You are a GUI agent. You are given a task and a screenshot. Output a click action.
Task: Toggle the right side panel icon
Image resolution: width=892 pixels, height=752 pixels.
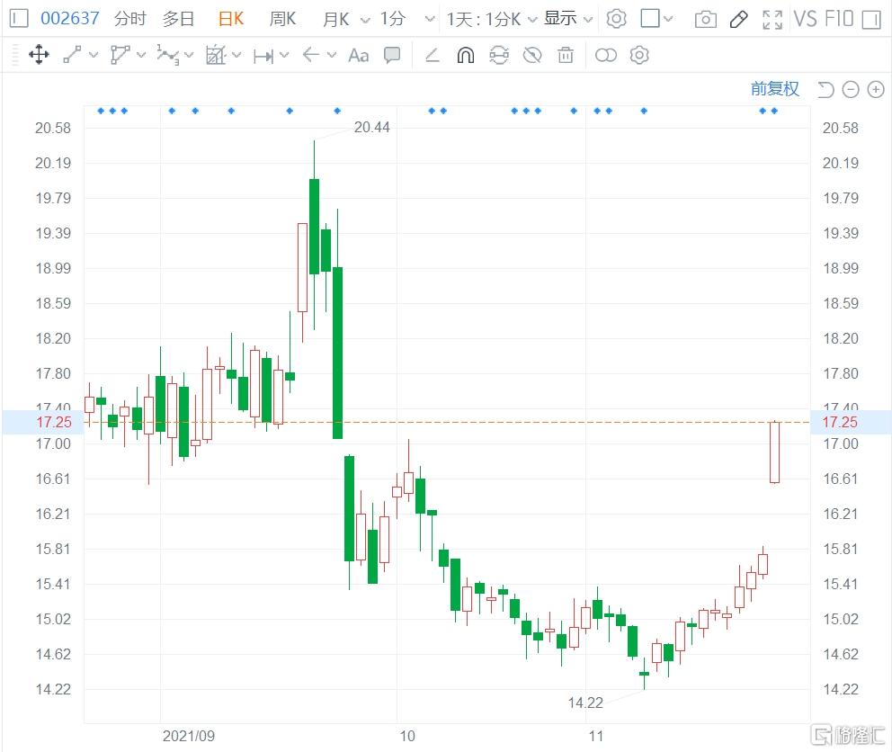tap(871, 20)
